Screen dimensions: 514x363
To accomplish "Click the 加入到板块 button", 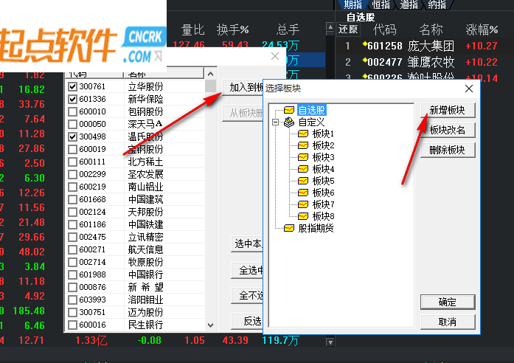I will point(243,88).
